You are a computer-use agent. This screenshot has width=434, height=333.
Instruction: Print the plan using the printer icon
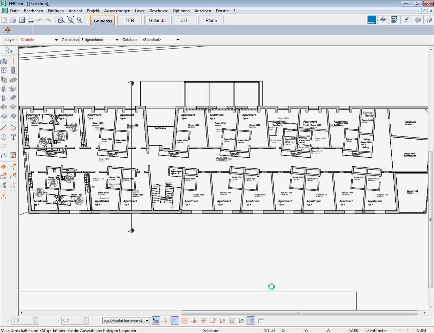(31, 20)
